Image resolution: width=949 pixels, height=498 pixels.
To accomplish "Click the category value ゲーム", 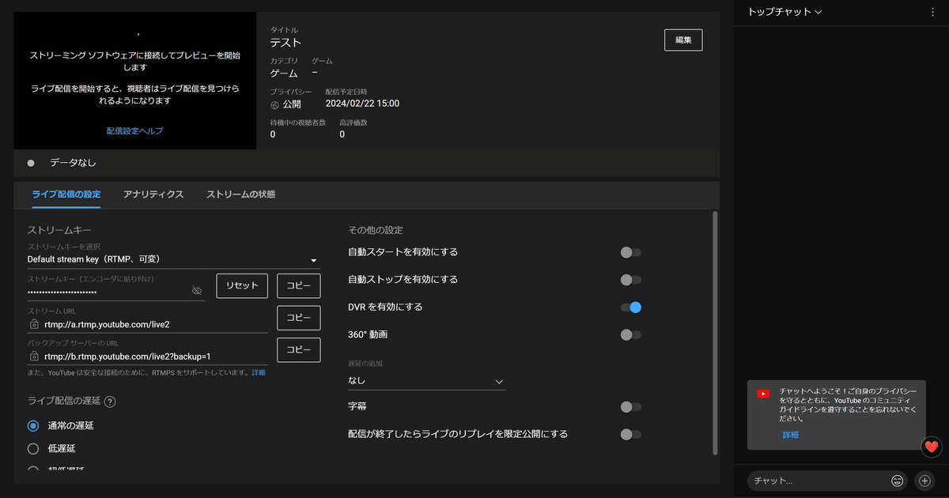I will click(x=284, y=74).
